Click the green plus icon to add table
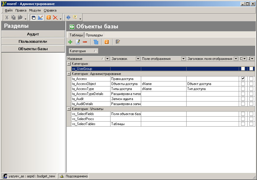This screenshot has width=257, height=180. 70,42
